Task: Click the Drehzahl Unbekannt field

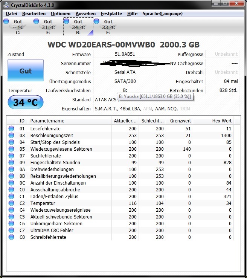Action: pyautogui.click(x=223, y=72)
